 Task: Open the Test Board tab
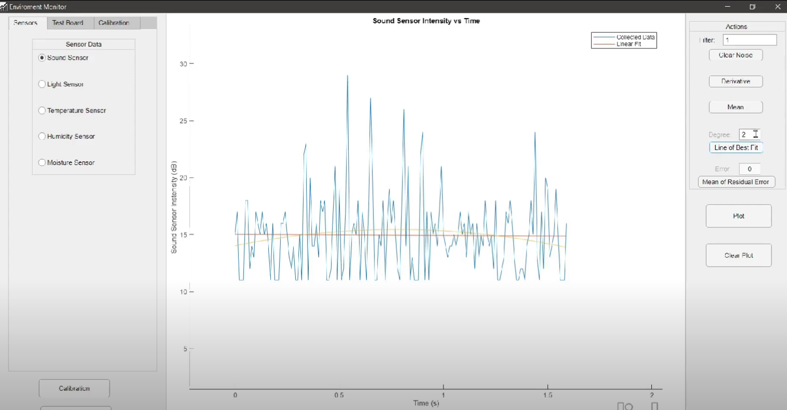point(68,23)
